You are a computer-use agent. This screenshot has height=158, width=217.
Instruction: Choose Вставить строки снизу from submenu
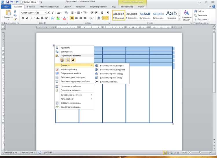112,78
